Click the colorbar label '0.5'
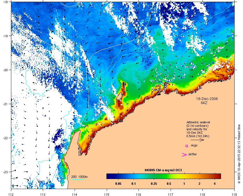Viewport: 243px width, 196px height. (x=169, y=184)
